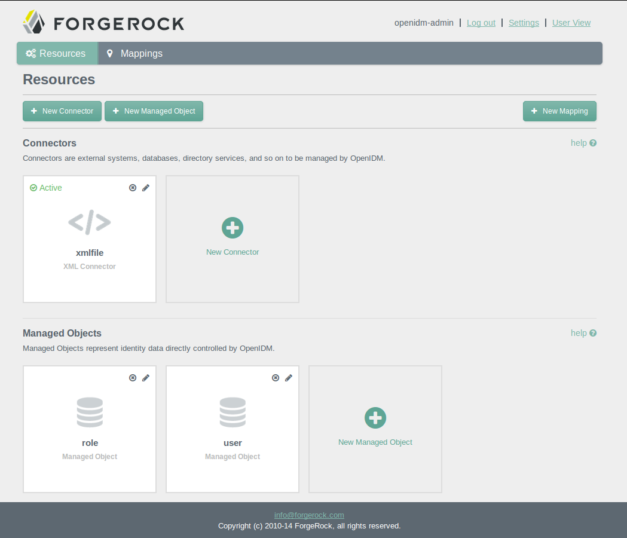Delete the role managed object
The width and height of the screenshot is (627, 538).
(x=133, y=378)
